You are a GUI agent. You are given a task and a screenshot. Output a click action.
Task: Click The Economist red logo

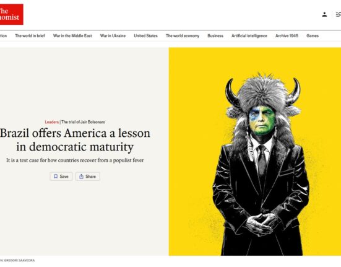pyautogui.click(x=11, y=14)
